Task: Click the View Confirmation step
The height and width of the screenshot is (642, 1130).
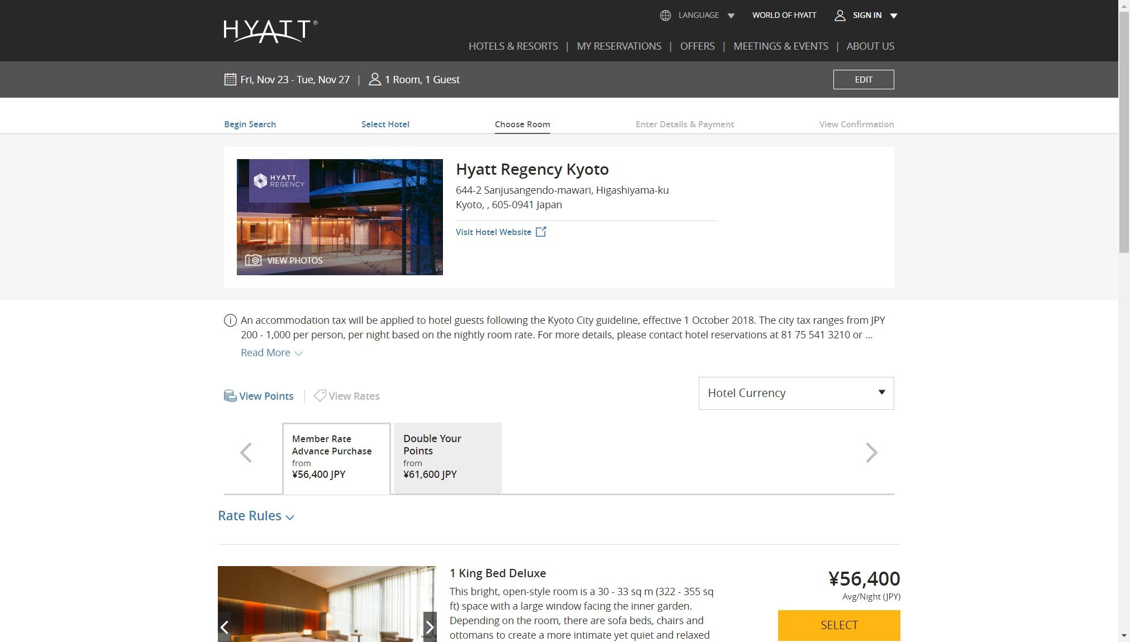Action: (x=856, y=124)
